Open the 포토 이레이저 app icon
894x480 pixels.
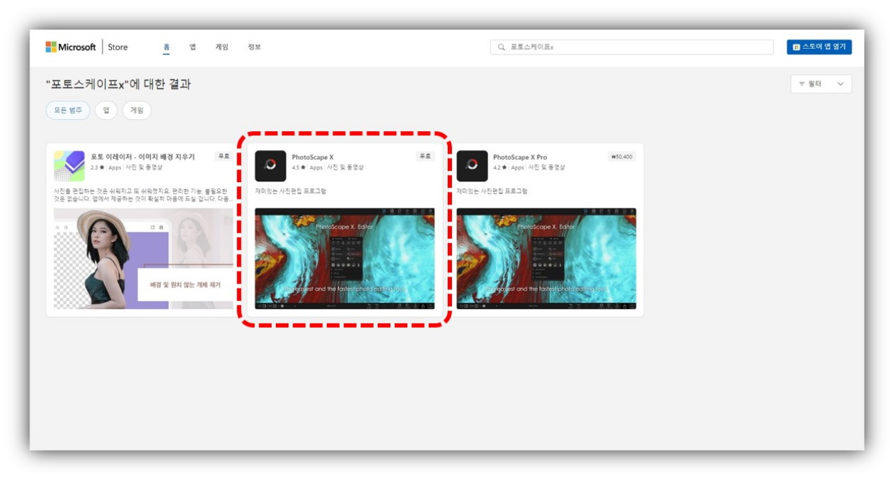[x=69, y=166]
